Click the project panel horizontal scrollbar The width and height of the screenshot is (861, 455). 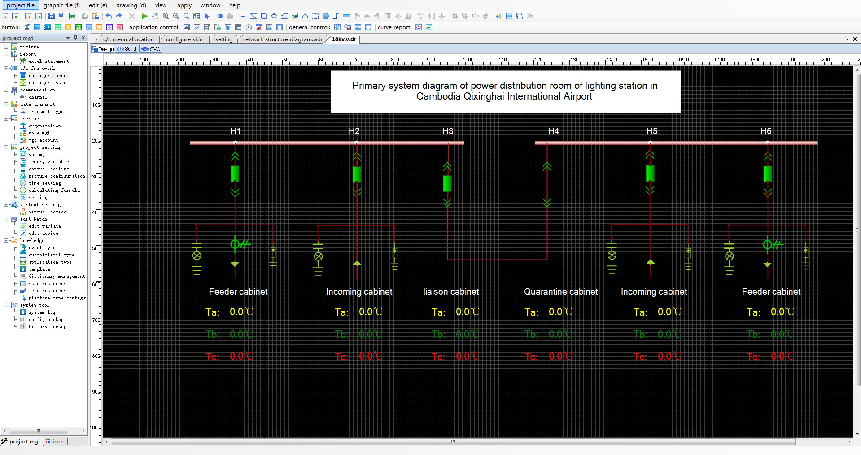38,431
